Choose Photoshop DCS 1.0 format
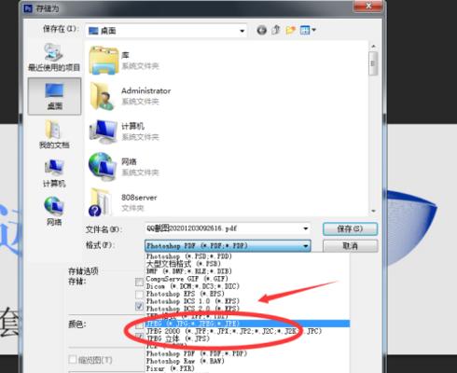 pos(193,301)
